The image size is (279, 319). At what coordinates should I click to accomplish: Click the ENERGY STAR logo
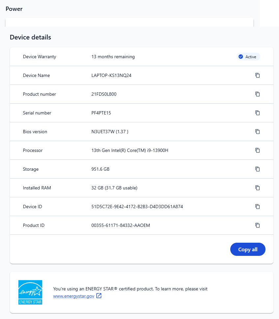pyautogui.click(x=30, y=292)
